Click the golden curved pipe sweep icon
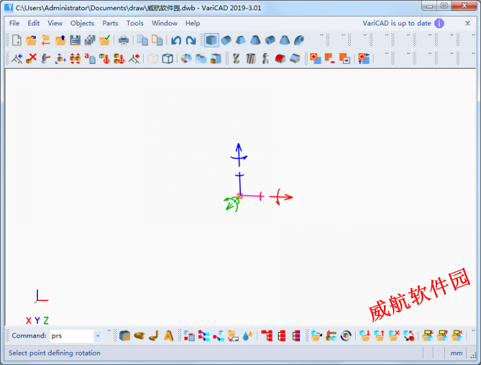The height and width of the screenshot is (365, 481). [x=153, y=335]
